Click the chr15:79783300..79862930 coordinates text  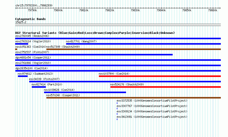click(34, 5)
